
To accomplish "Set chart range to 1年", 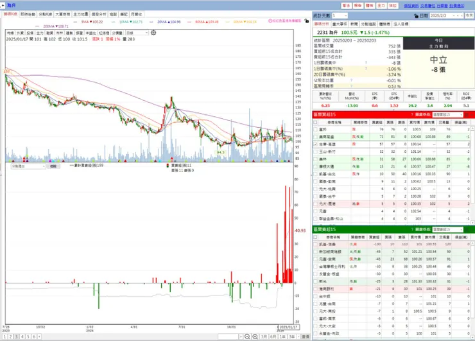I will click(282, 337).
